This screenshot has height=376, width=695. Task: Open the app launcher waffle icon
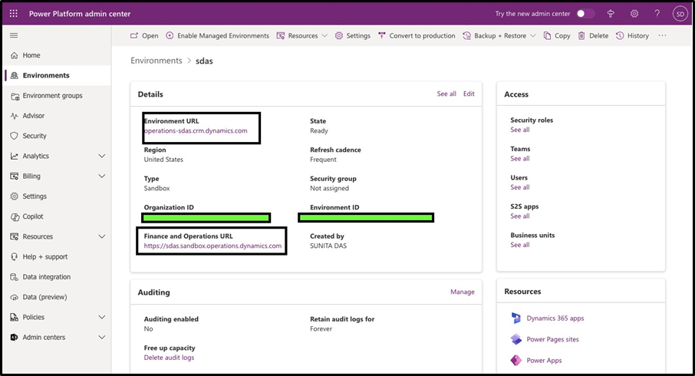coord(14,14)
